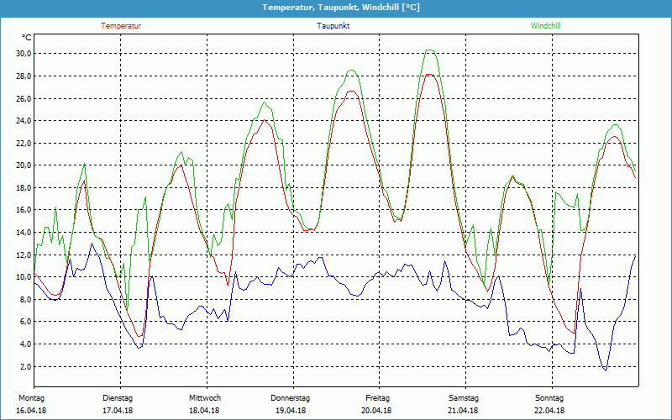Click the 8,0 y-axis value
Viewport: 672px width, 420px height.
25,300
